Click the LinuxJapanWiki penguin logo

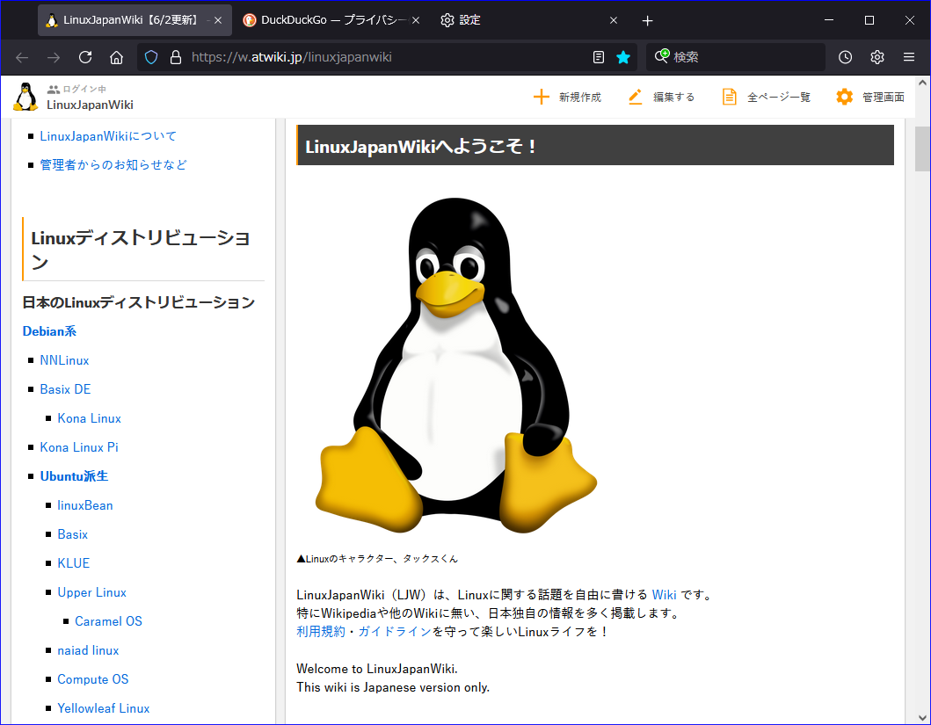(25, 97)
